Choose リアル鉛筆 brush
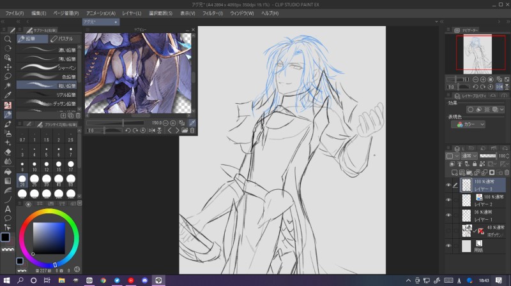Screen dimensions: 511x286 point(47,94)
